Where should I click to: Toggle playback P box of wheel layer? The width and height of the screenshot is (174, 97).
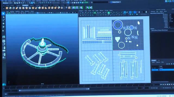tap(155, 68)
